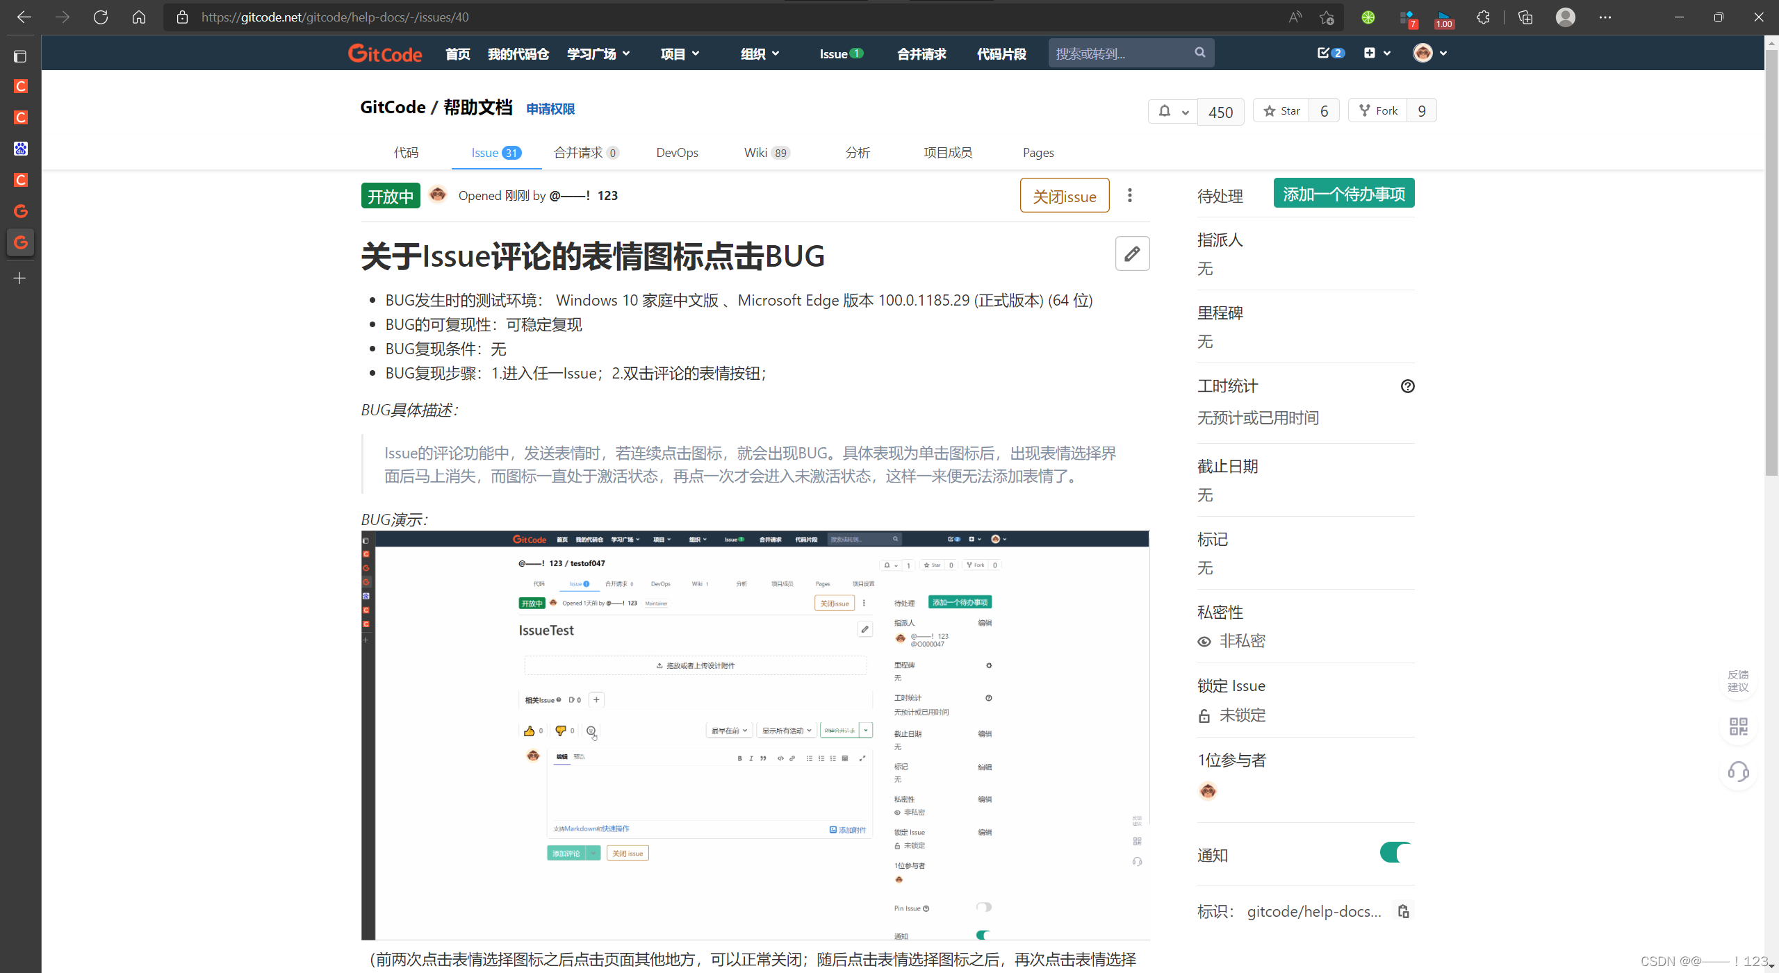Switch to the Wiki tab
The width and height of the screenshot is (1779, 973).
(x=757, y=153)
